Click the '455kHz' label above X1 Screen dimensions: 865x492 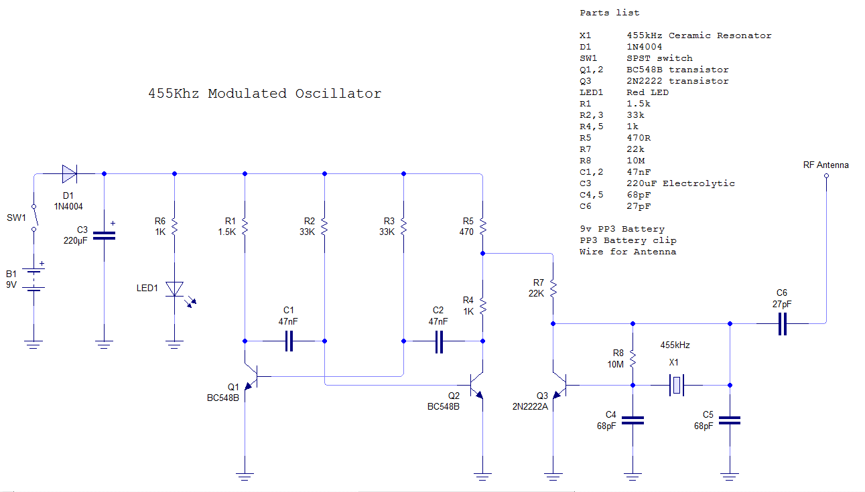point(675,345)
